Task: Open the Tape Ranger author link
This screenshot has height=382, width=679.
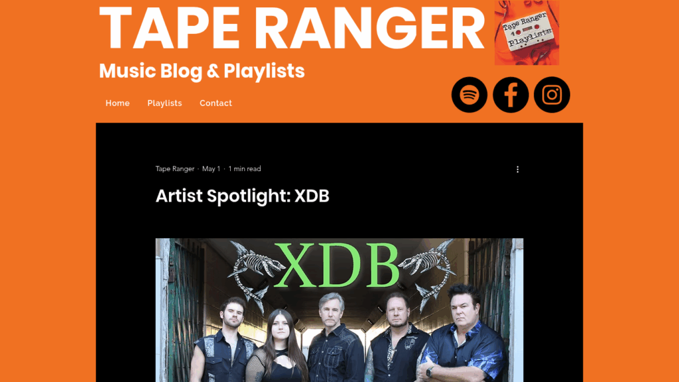Action: pyautogui.click(x=175, y=169)
